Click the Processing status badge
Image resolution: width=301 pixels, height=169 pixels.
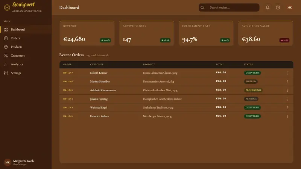tap(253, 90)
